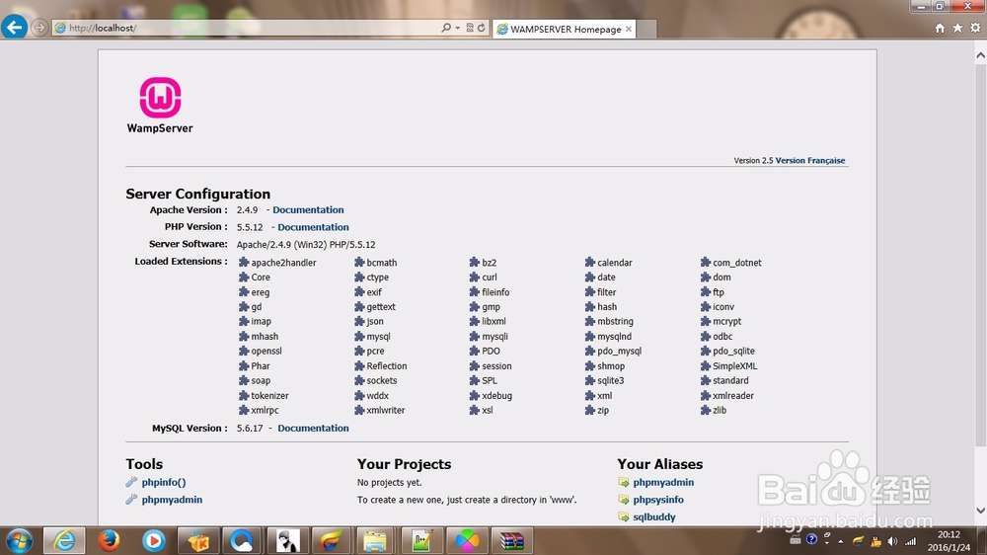Screen dimensions: 987x555
Task: Click the colorful clover taskbar icon
Action: [x=467, y=540]
